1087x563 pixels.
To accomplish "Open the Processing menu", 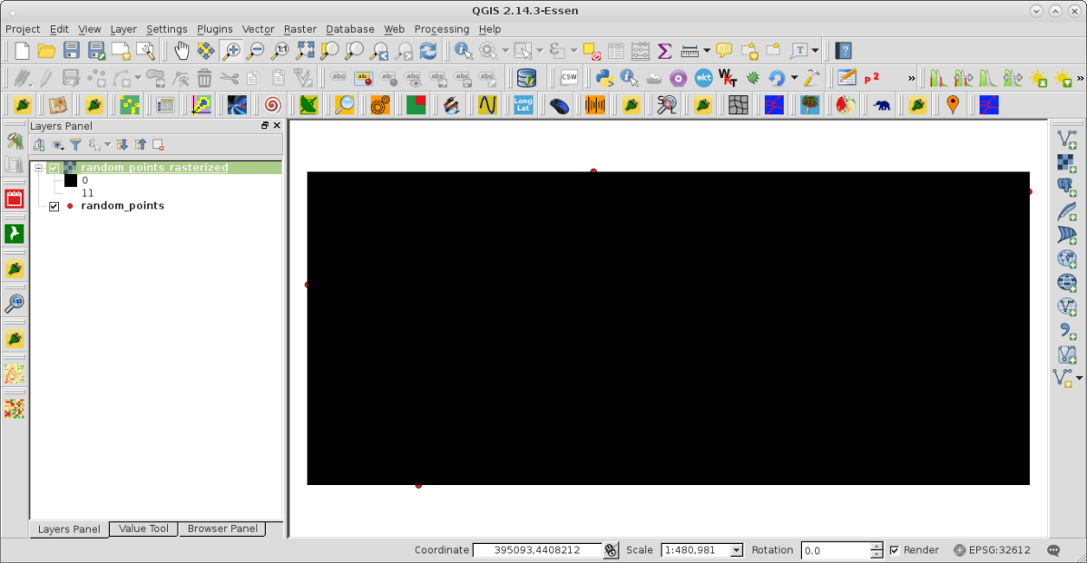I will 442,29.
